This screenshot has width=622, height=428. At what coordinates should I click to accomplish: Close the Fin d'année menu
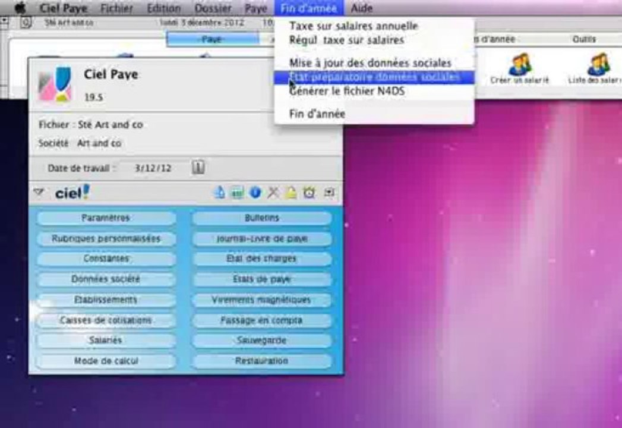pos(308,8)
